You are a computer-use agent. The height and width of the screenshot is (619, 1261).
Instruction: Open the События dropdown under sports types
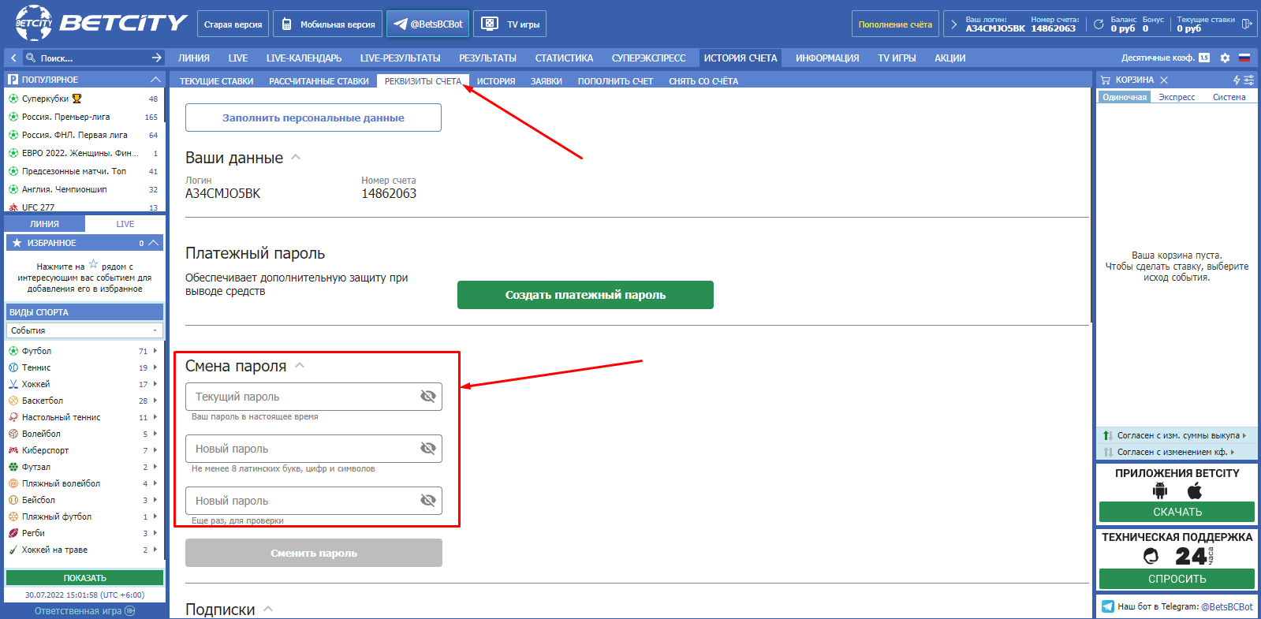pyautogui.click(x=84, y=330)
